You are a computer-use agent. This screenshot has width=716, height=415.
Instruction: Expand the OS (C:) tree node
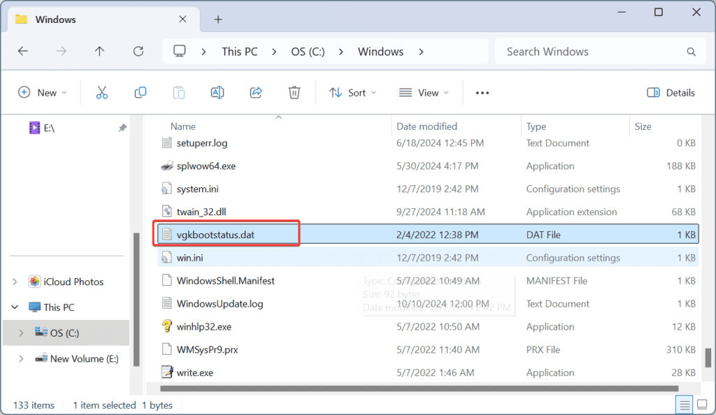pyautogui.click(x=21, y=333)
